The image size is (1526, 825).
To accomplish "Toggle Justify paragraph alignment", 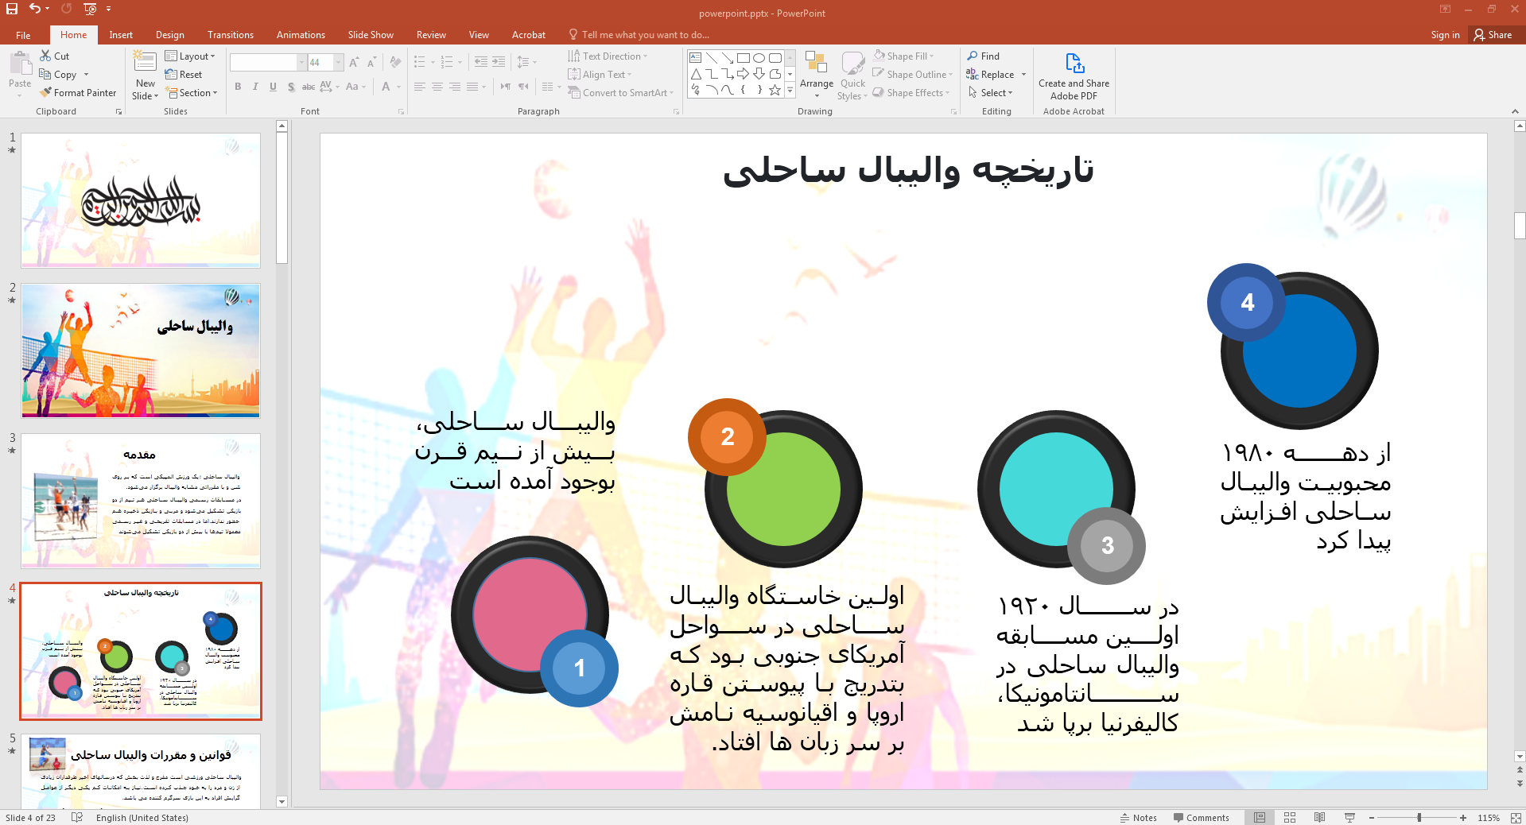I will pos(472,87).
